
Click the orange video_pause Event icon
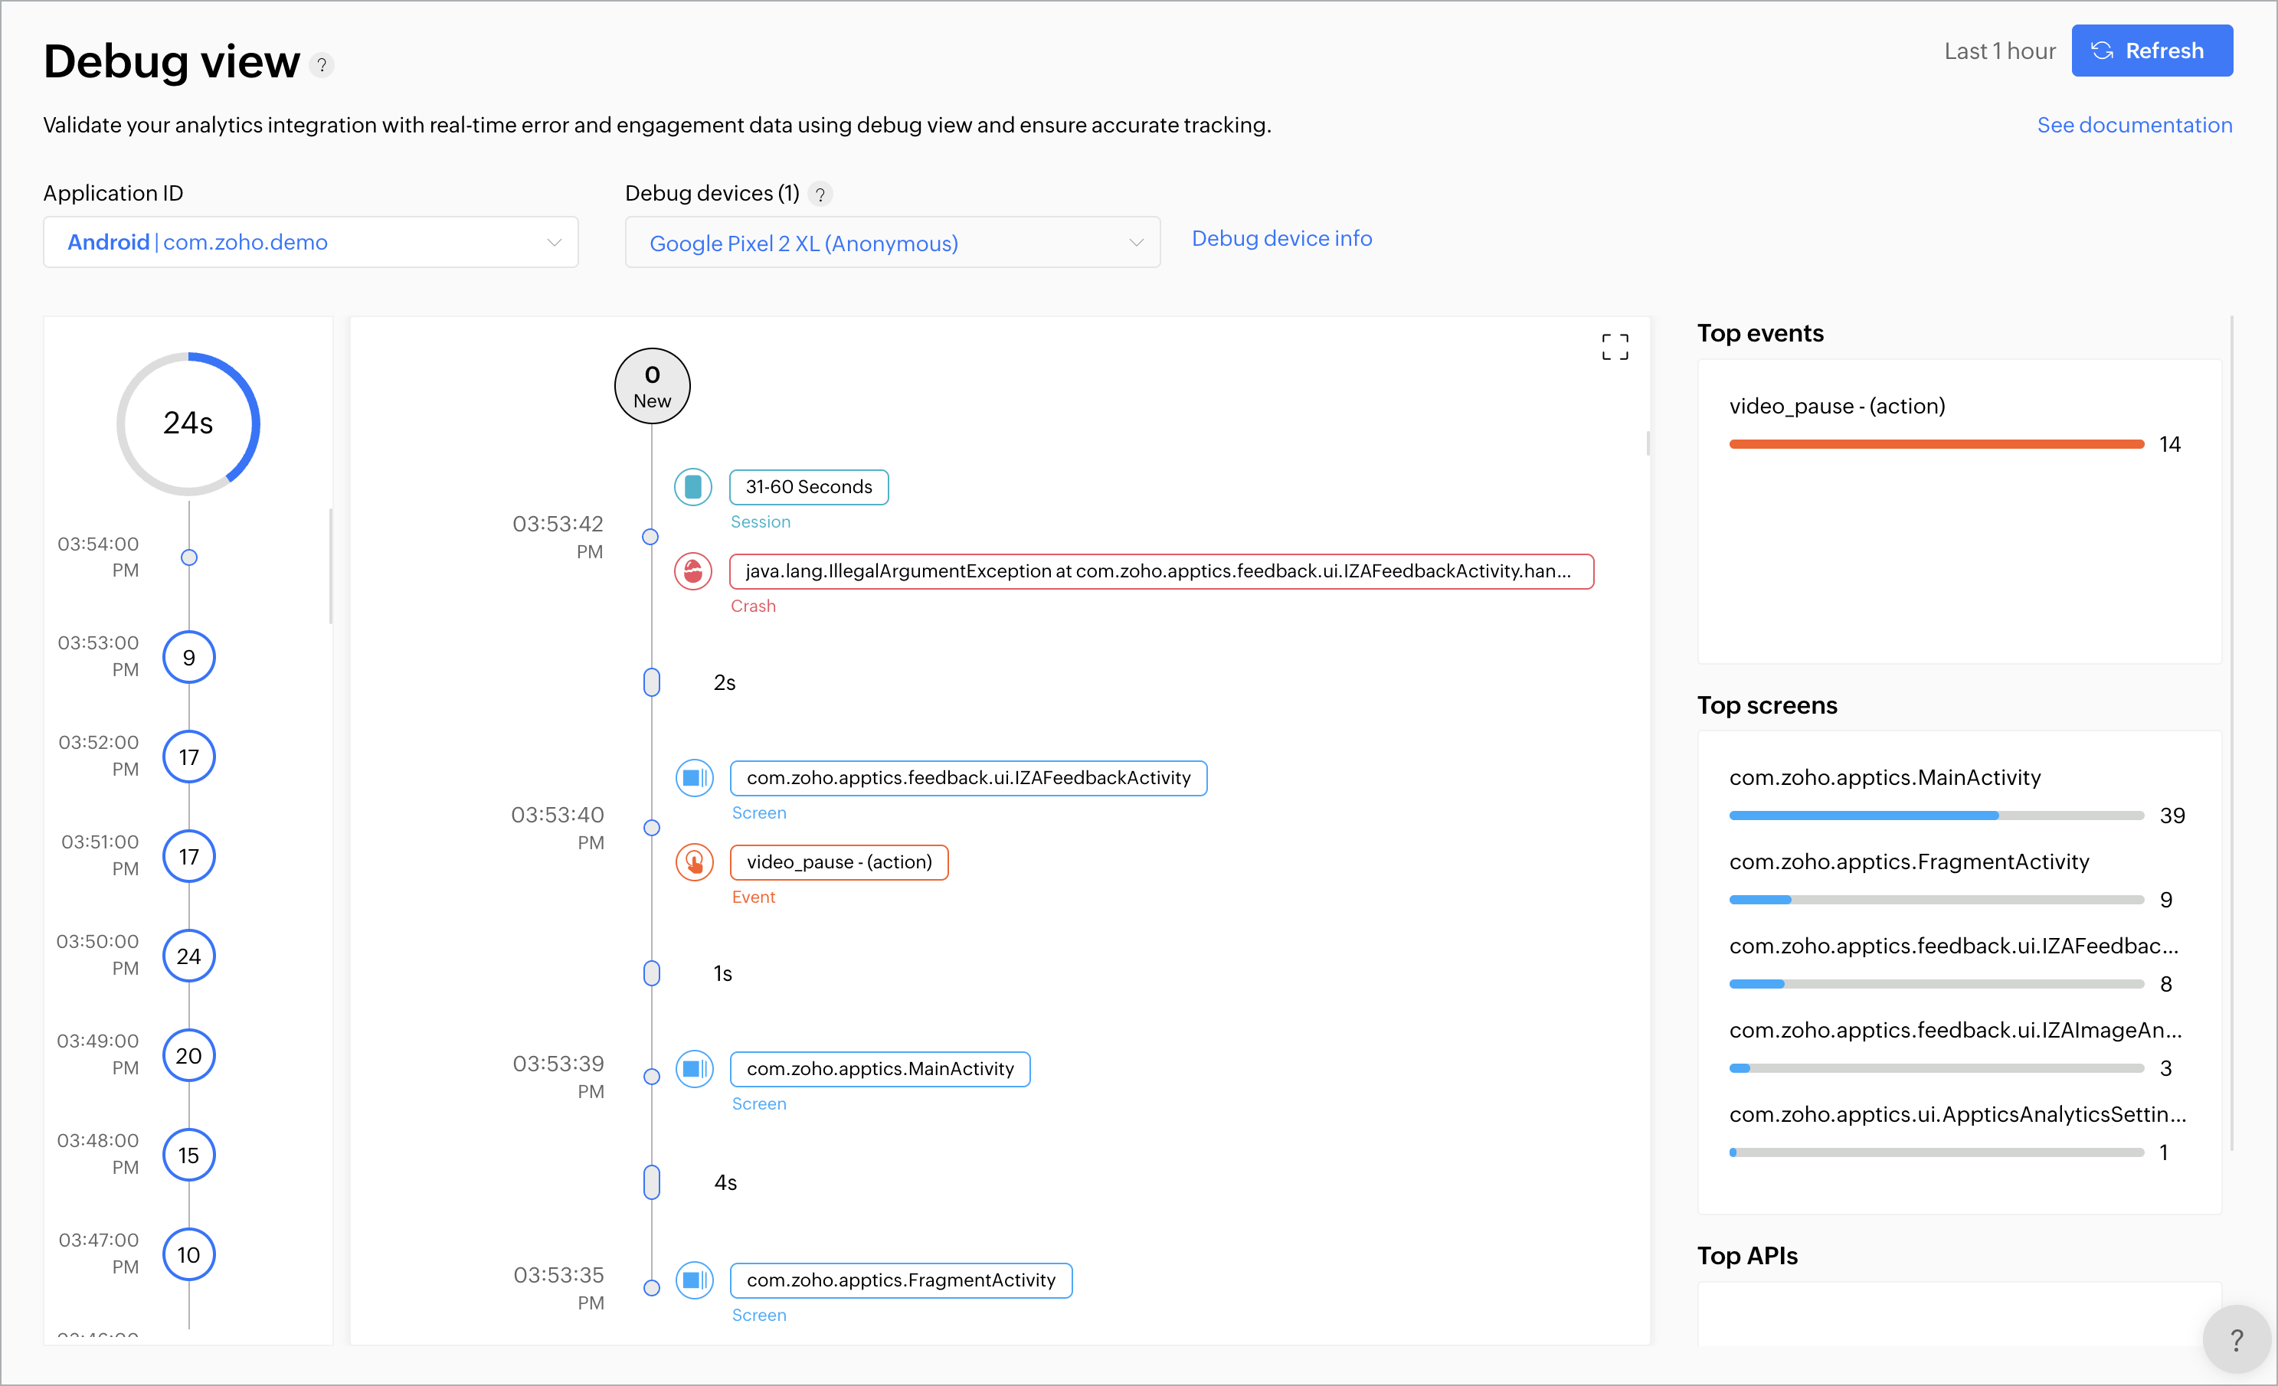693,862
